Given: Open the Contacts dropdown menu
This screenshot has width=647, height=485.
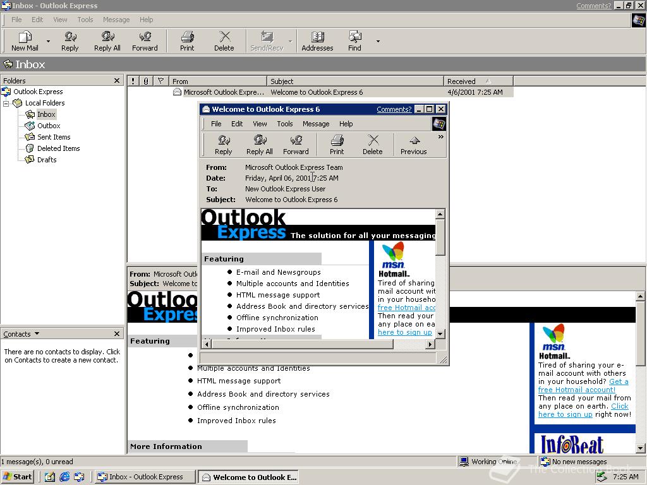Looking at the screenshot, I should coord(37,334).
